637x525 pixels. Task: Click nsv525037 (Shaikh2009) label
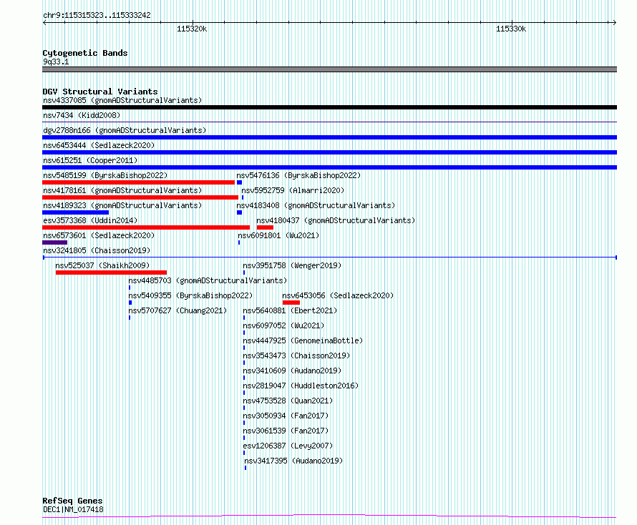point(102,265)
